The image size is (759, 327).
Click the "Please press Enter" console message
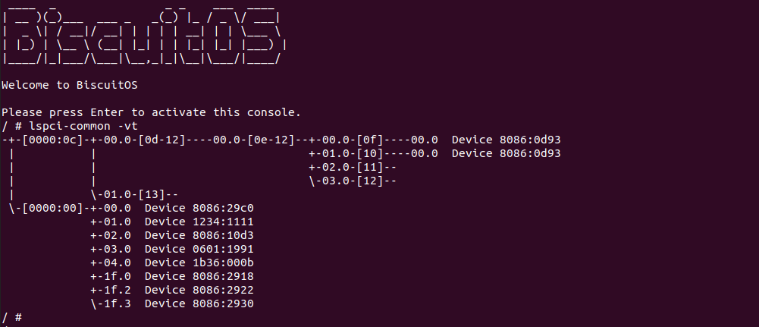tap(152, 112)
